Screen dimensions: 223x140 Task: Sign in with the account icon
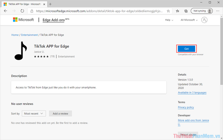[204, 20]
